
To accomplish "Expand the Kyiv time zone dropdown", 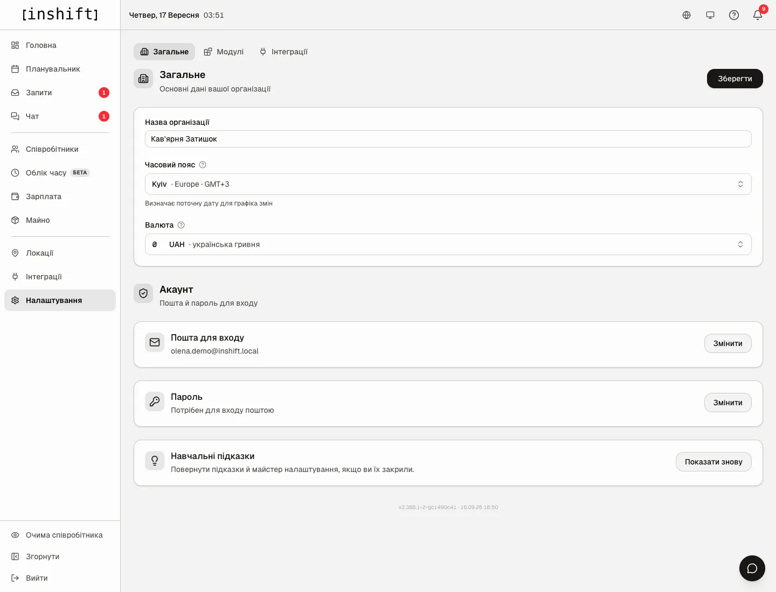I will point(448,184).
